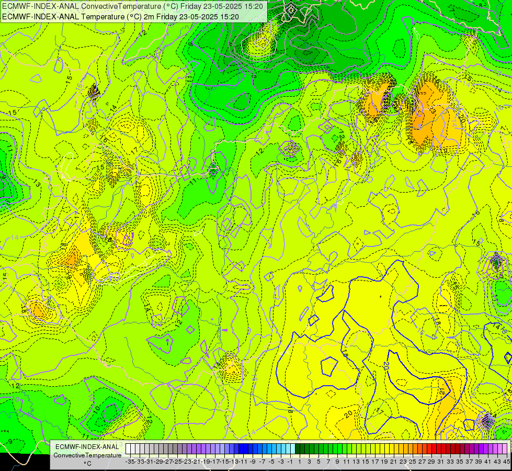
Task: Click the '13' legend scale label
Action: 356,462
